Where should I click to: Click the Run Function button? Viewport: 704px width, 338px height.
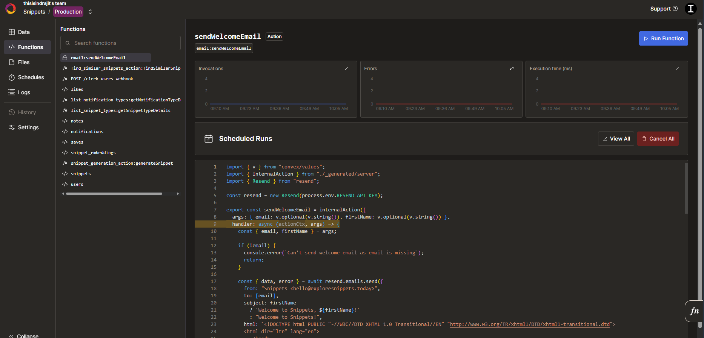pyautogui.click(x=663, y=38)
